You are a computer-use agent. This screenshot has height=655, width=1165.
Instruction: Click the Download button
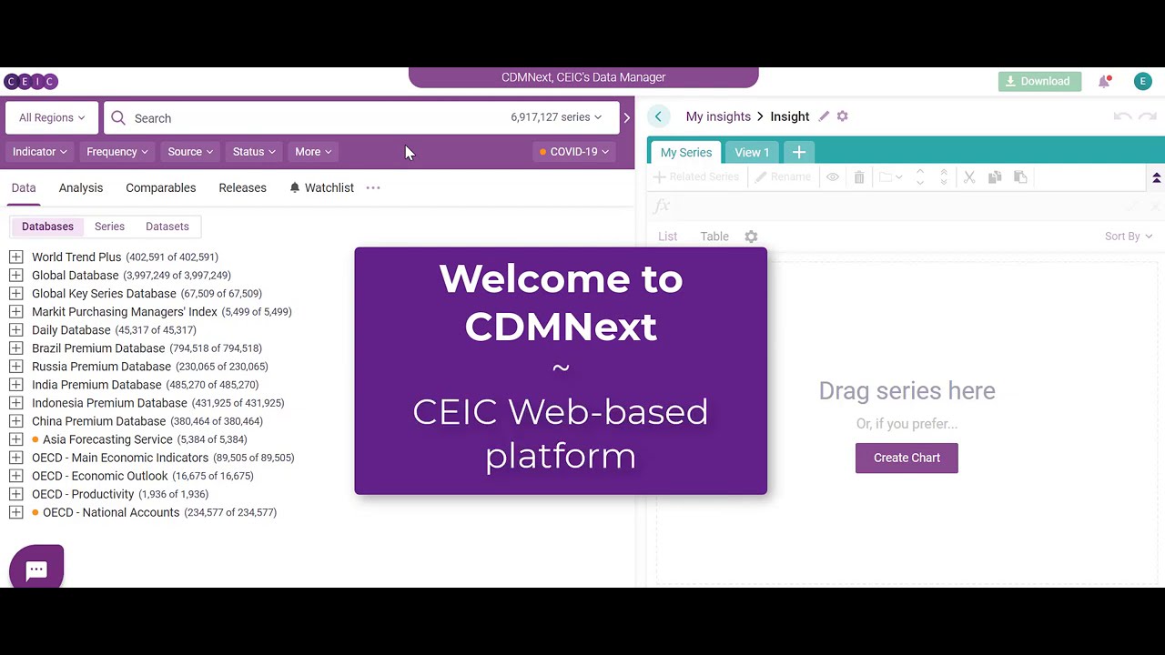coord(1039,82)
